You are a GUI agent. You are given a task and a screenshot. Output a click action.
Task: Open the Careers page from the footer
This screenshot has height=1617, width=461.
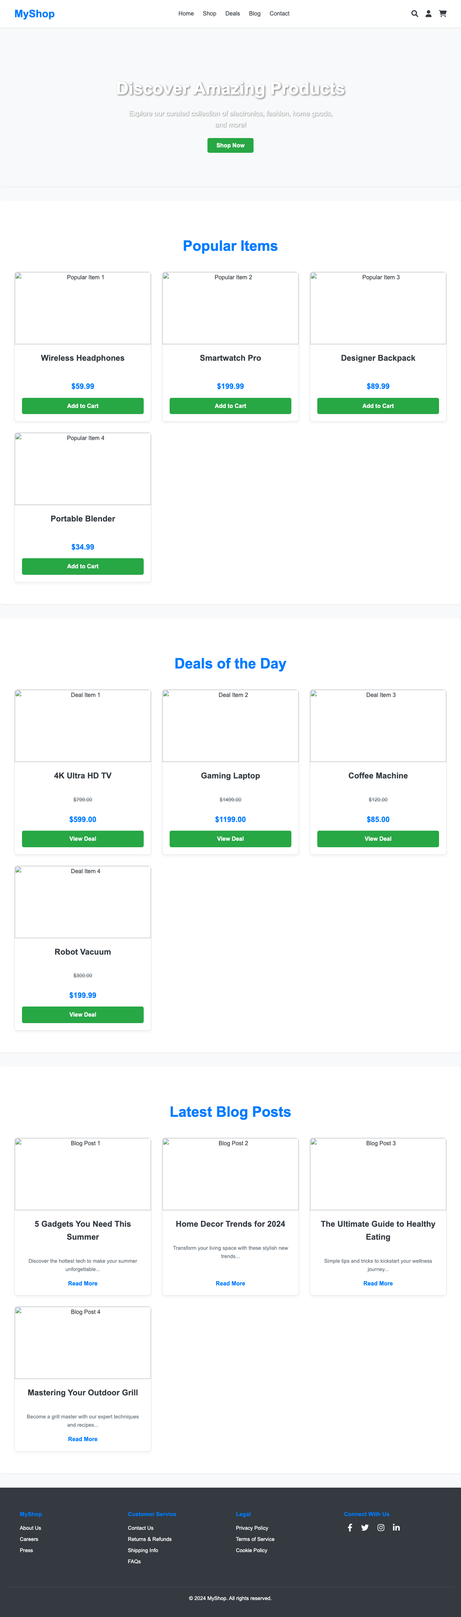point(29,1539)
